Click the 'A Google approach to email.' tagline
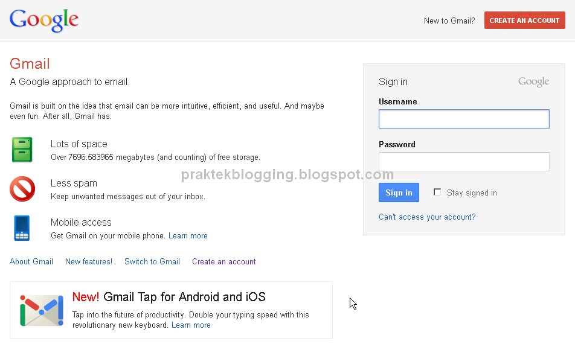Viewport: 575px width, 347px height. pyautogui.click(x=69, y=81)
